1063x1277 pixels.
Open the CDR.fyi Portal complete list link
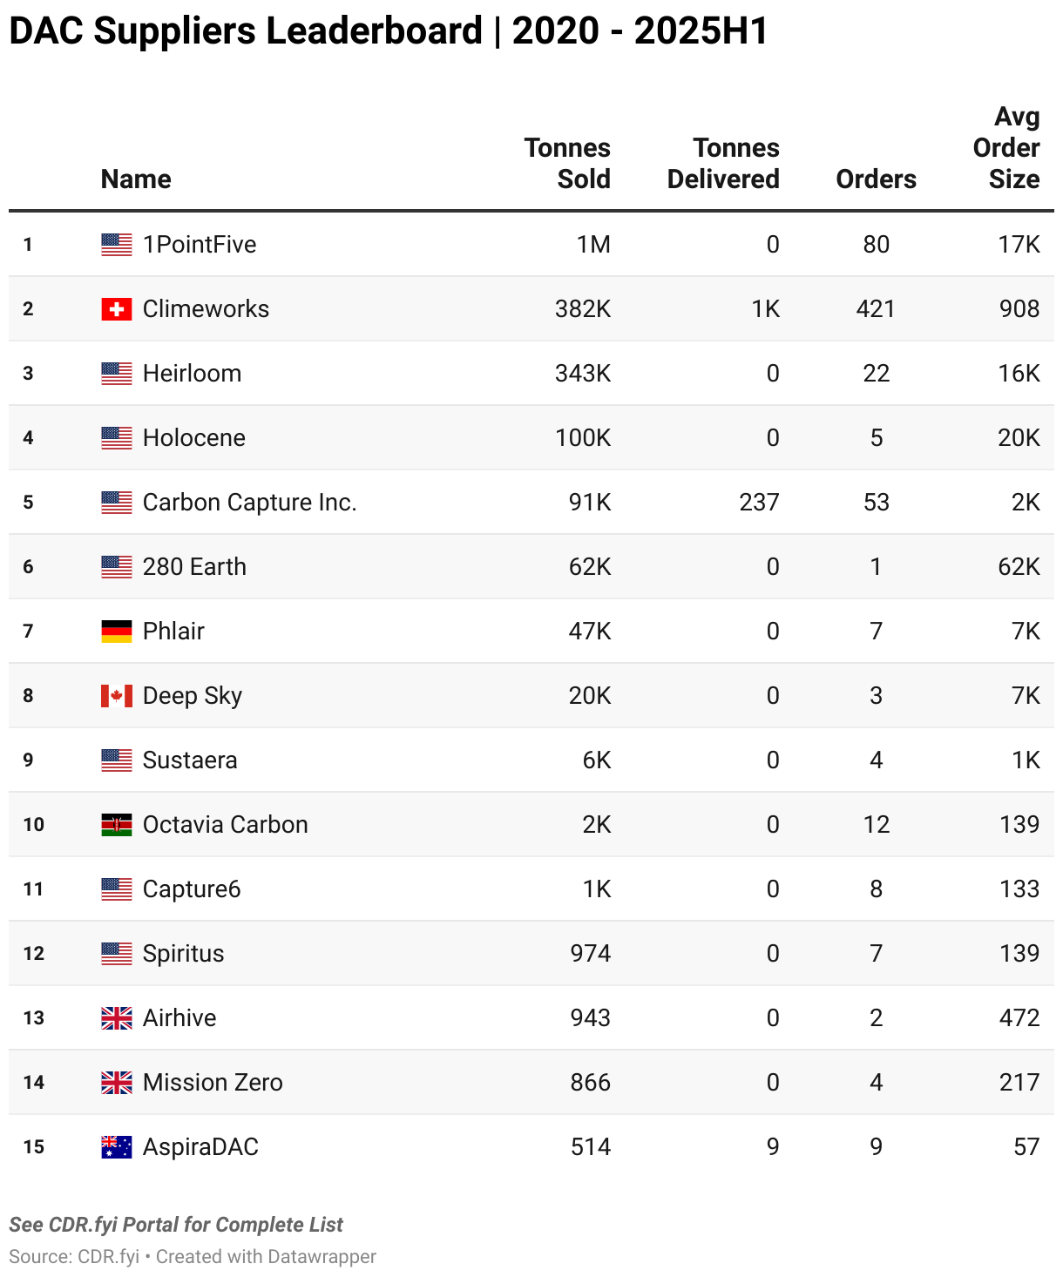[176, 1225]
